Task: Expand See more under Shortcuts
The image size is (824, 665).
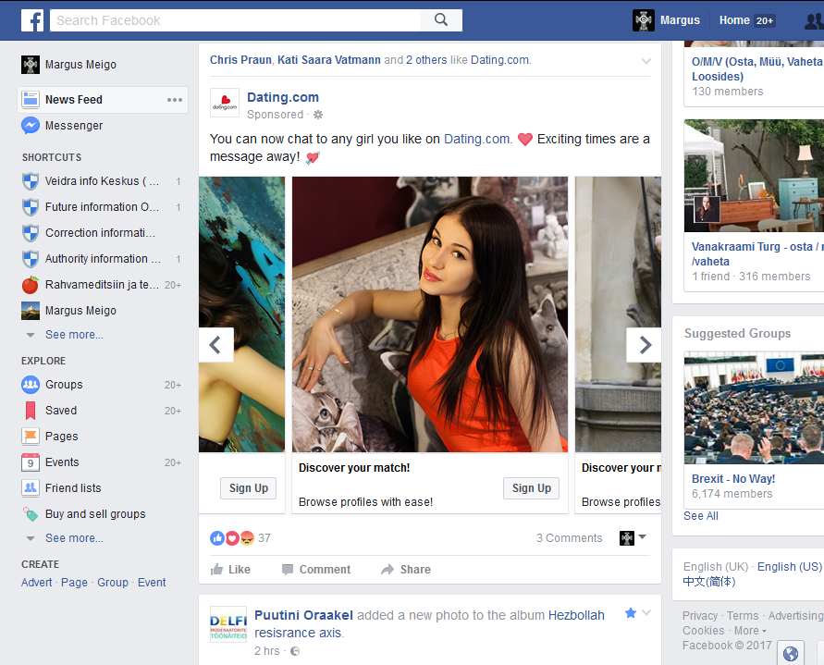Action: [x=74, y=335]
